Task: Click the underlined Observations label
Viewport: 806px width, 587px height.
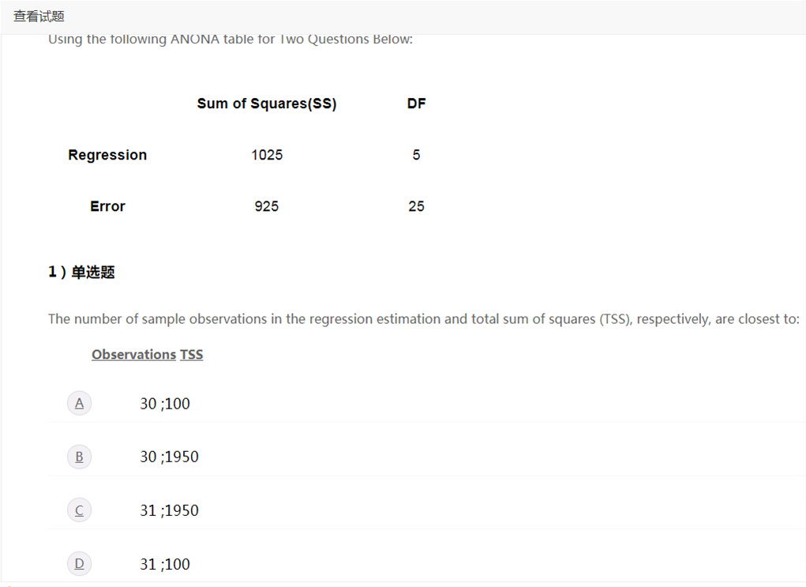Action: tap(133, 355)
